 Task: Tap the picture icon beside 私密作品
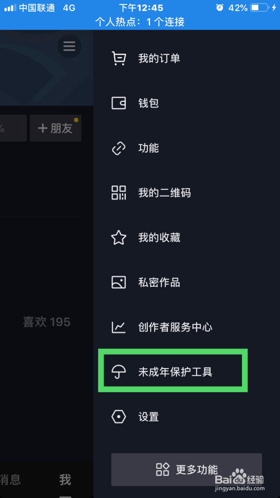(119, 282)
